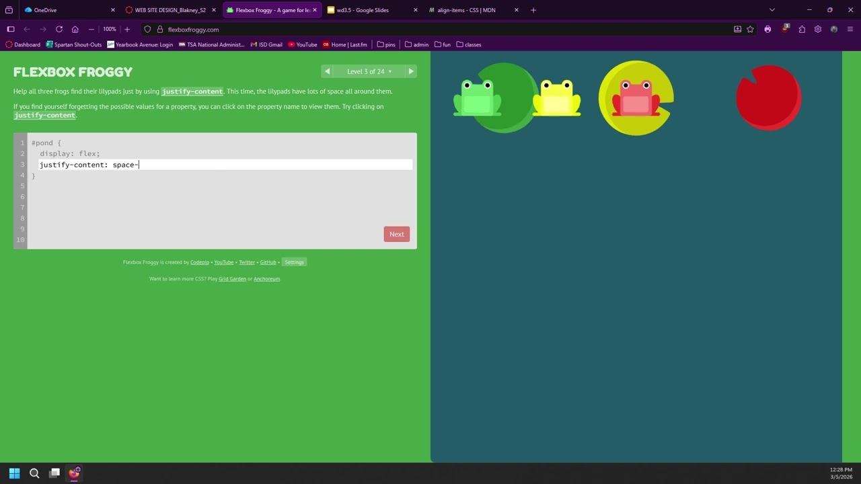Screen dimensions: 861x484
Task: Open the Level 3 of 24 dropdown
Action: (369, 71)
